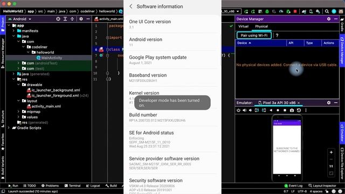The width and height of the screenshot is (345, 194).
Task: Open Layout Inspector
Action: (x=322, y=185)
